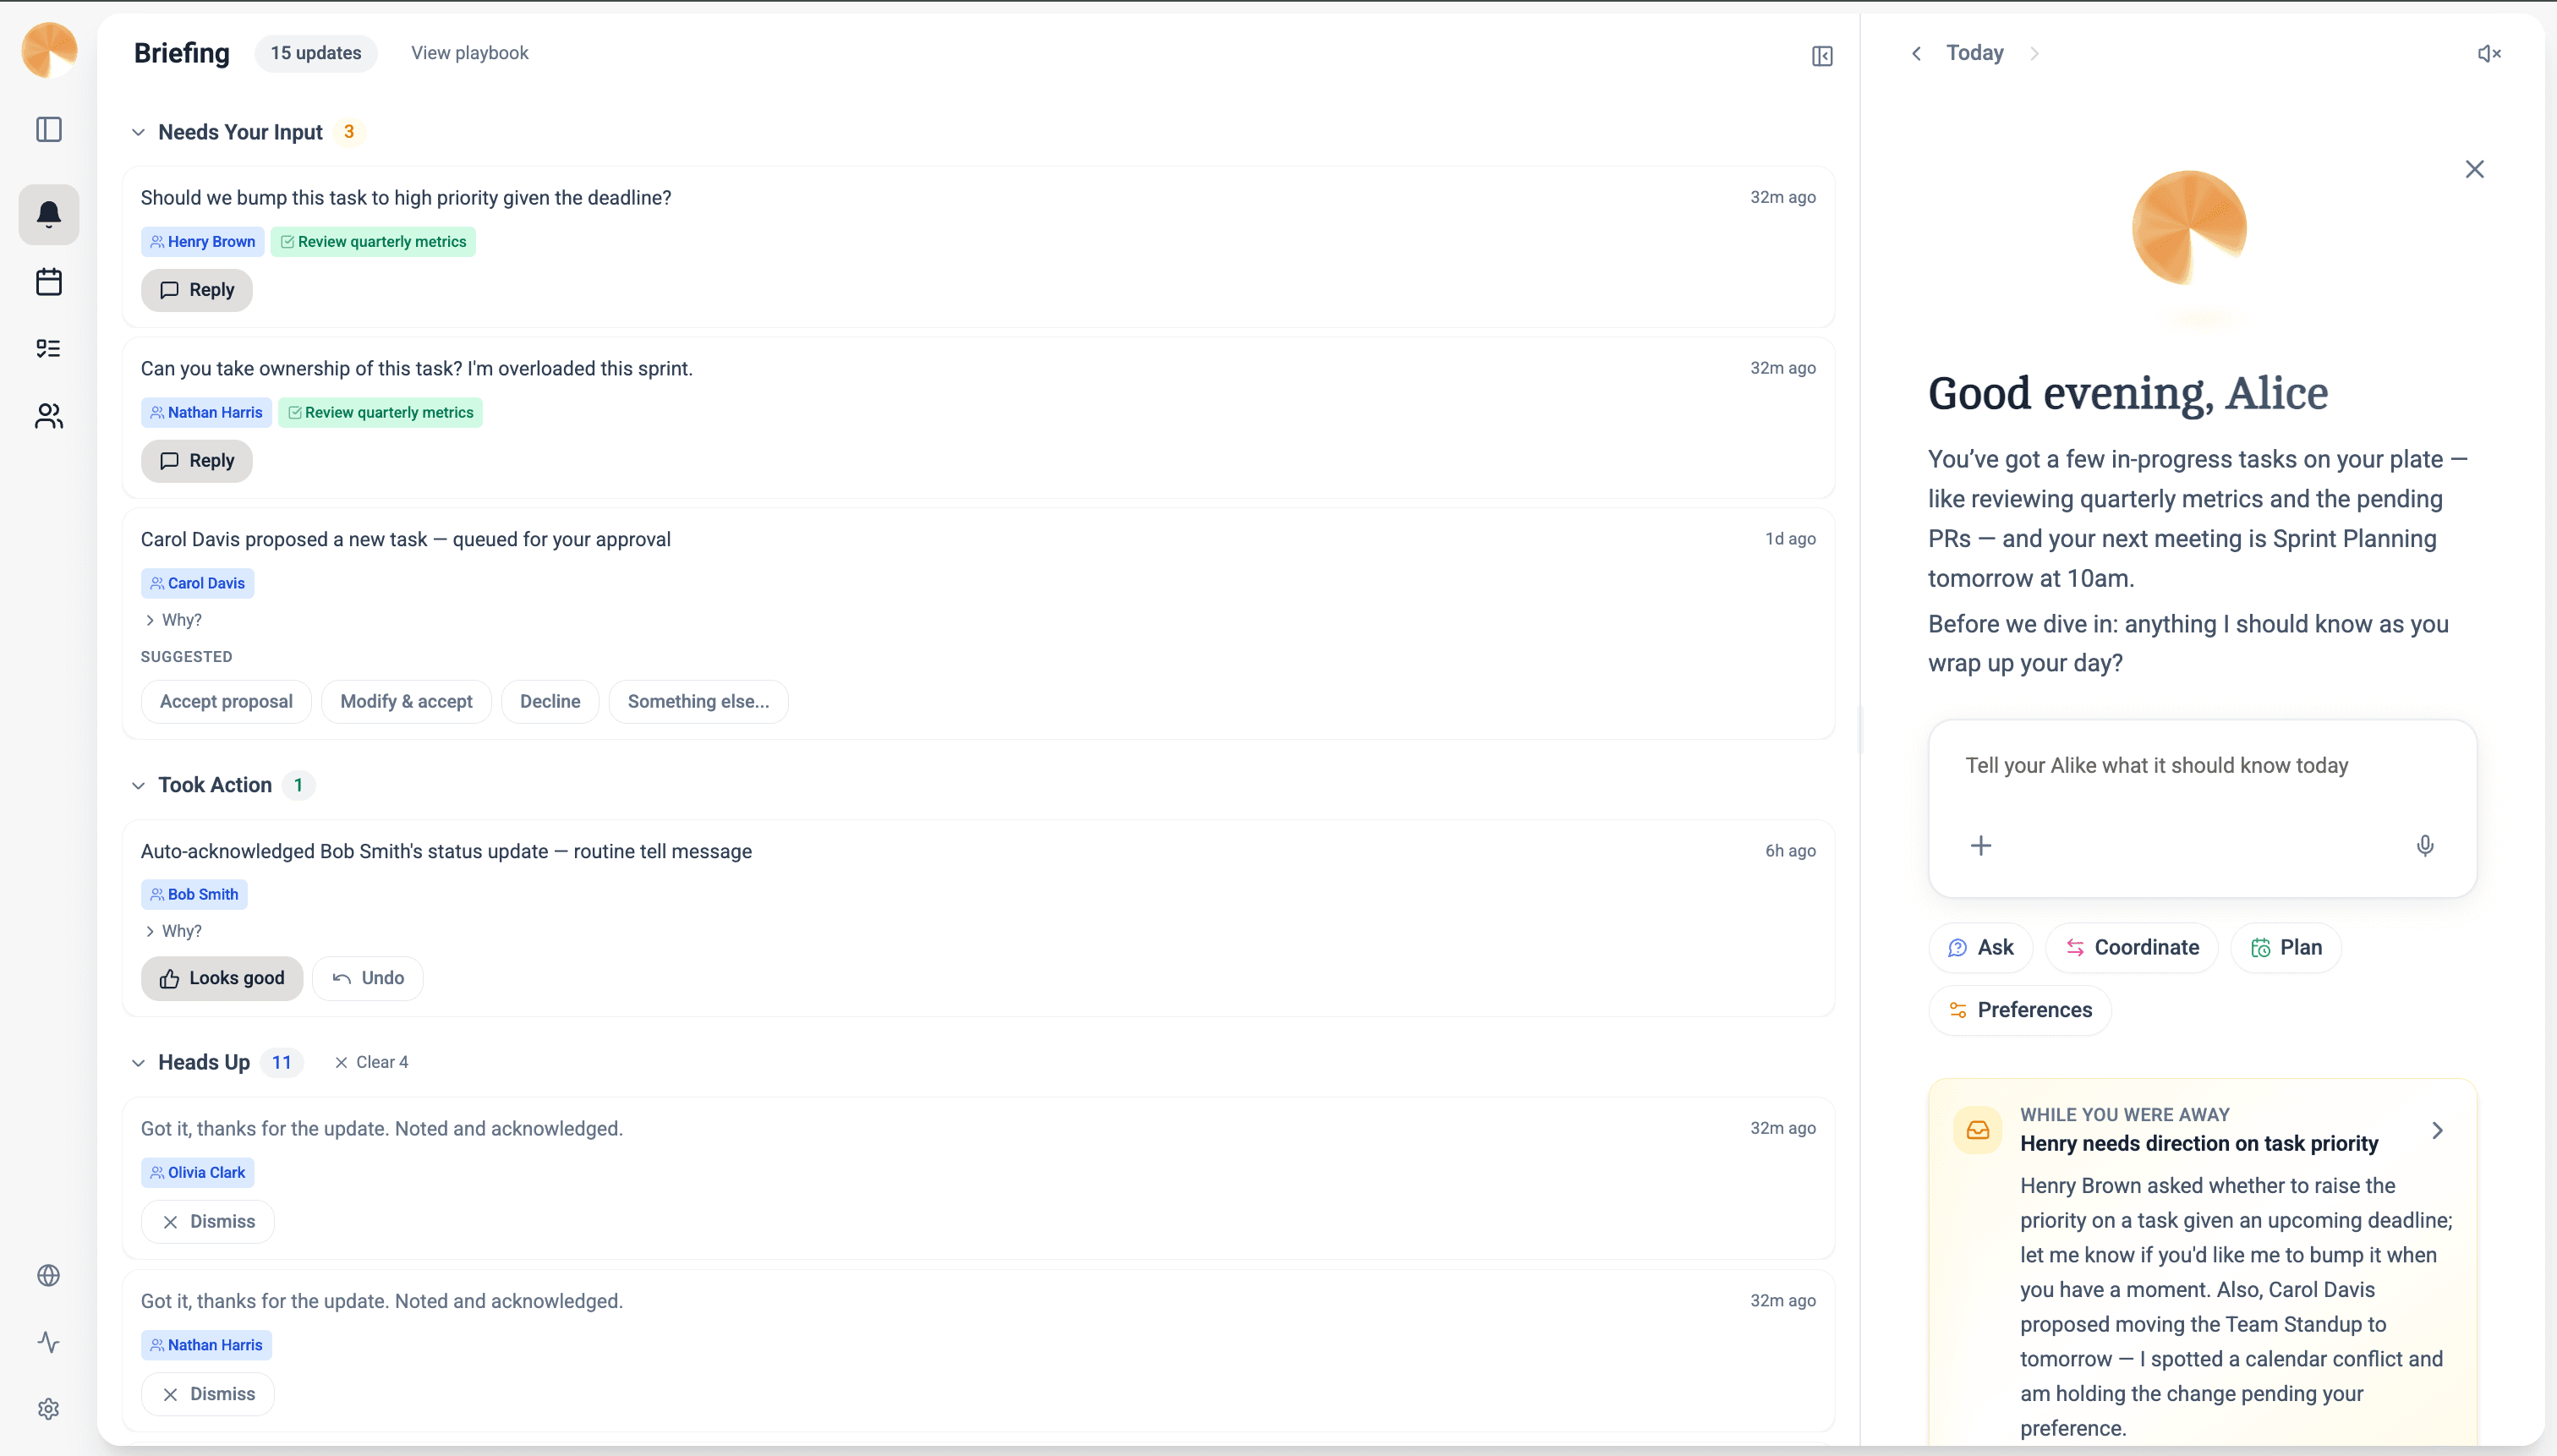Image resolution: width=2557 pixels, height=1456 pixels.
Task: Select the Coordinate mode chip
Action: coord(2131,947)
